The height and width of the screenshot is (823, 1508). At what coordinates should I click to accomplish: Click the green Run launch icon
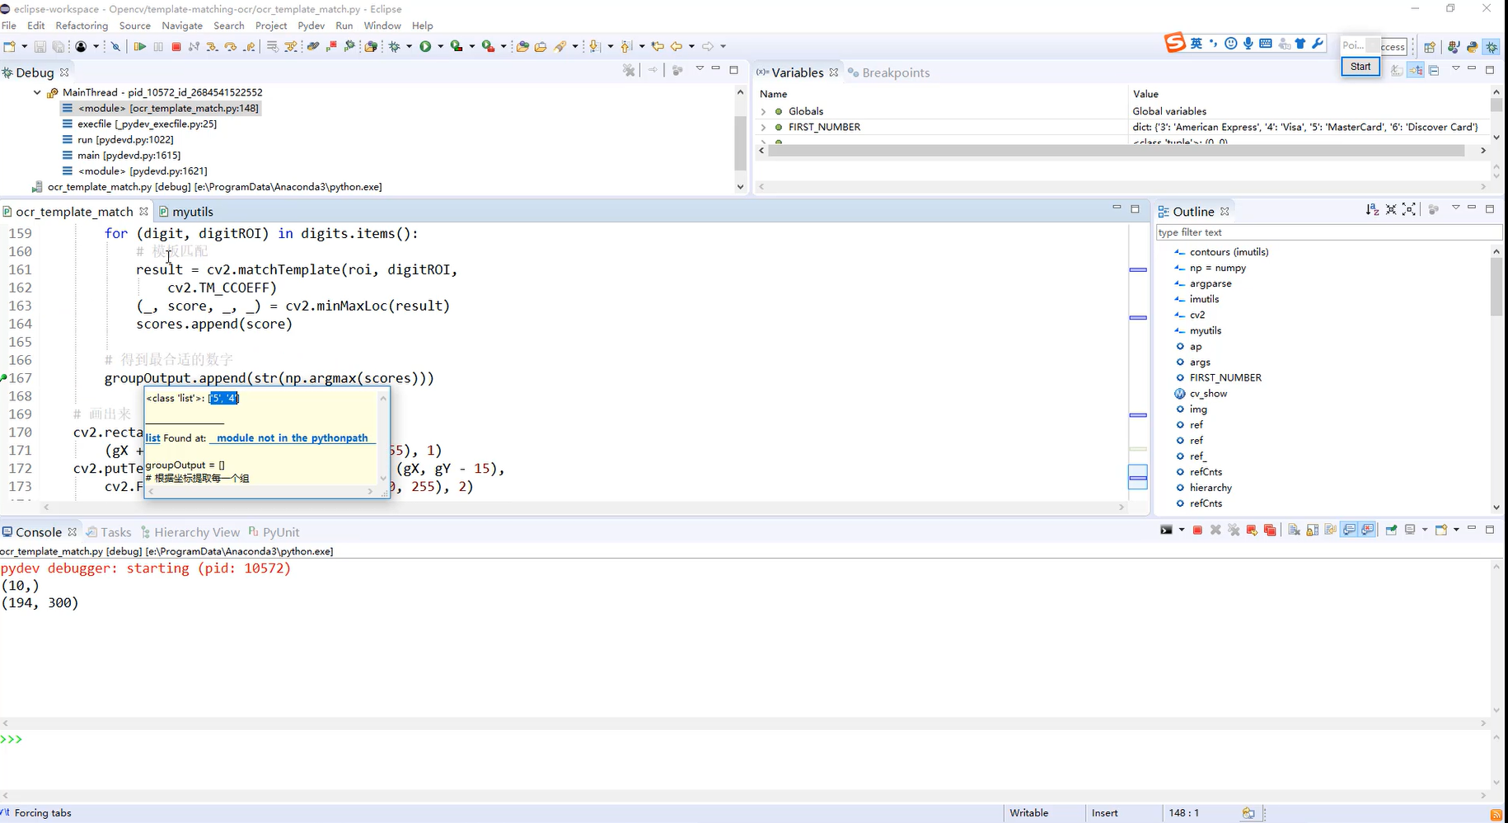point(425,46)
